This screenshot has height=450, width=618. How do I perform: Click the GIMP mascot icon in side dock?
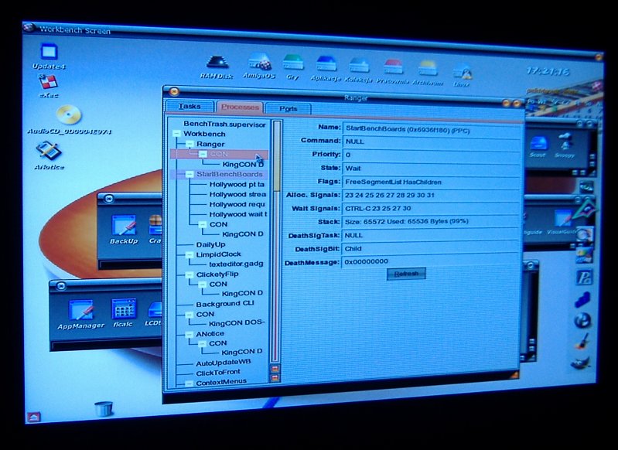point(580,363)
